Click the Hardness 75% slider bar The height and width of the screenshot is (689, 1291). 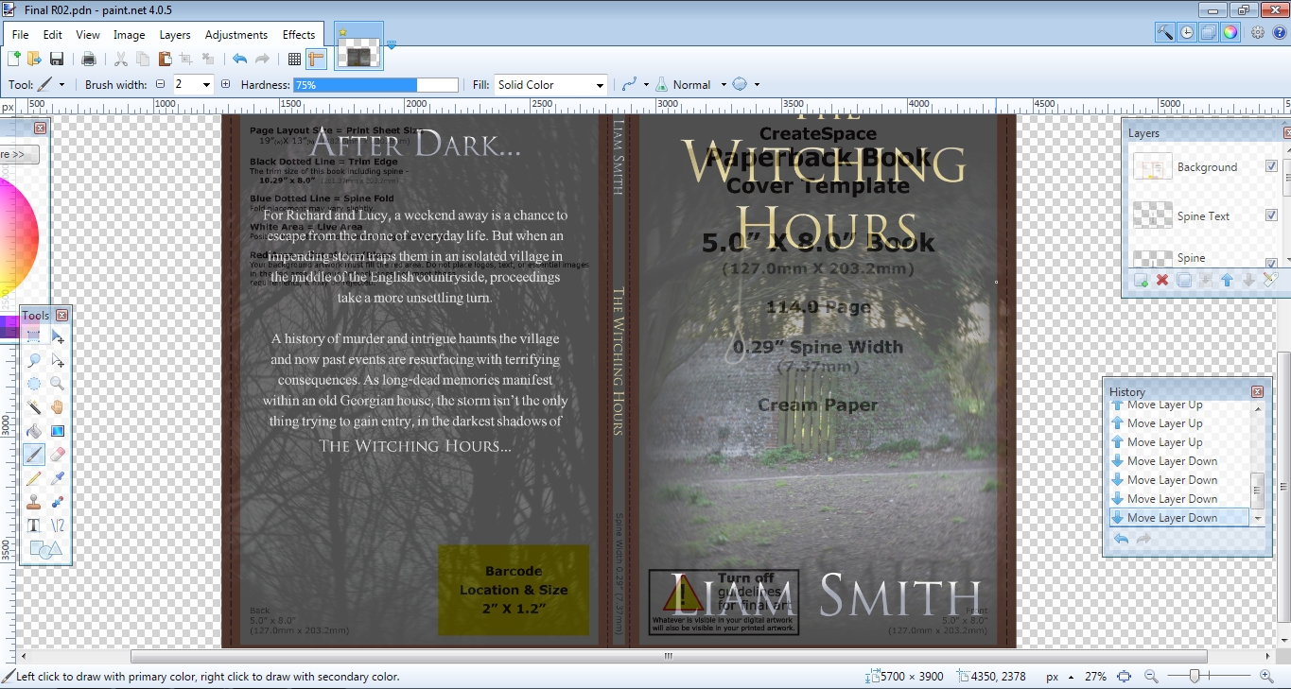[x=375, y=84]
